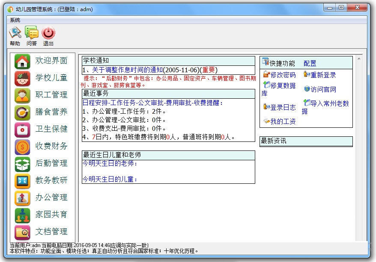Open the 关于调整作息时间的通知 notice link
Viewport: 376px width, 262px height.
tap(127, 70)
